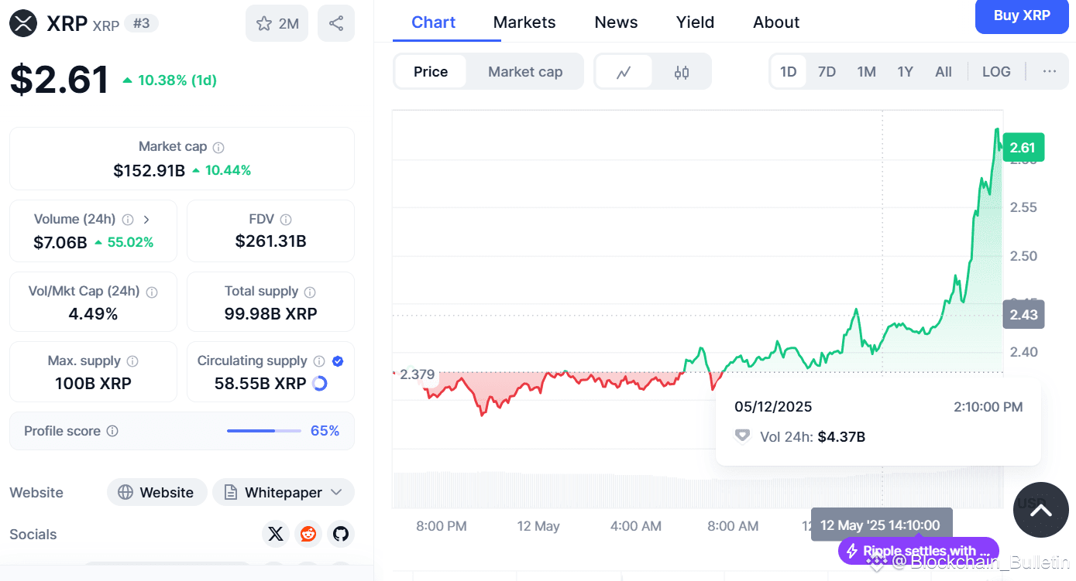Viewport: 1076px width, 581px height.
Task: Open more chart options with ellipsis
Action: click(1049, 71)
